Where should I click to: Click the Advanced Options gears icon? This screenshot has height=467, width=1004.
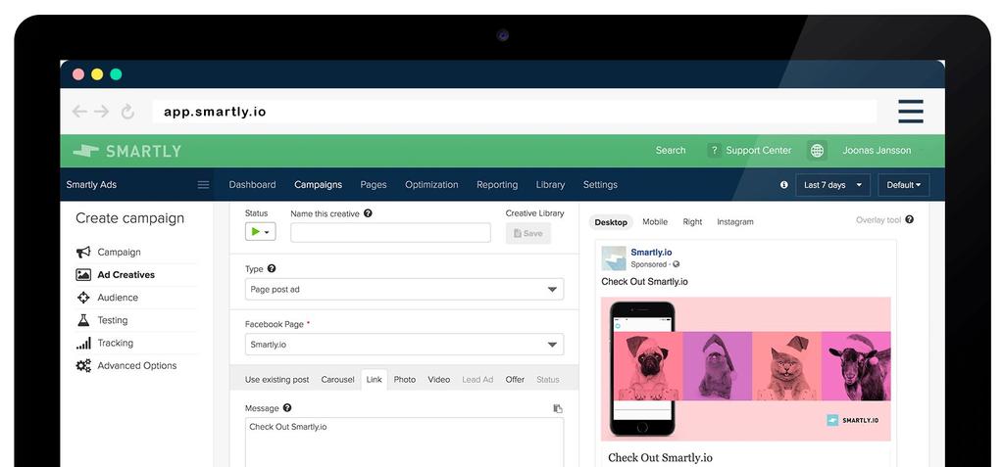(83, 366)
